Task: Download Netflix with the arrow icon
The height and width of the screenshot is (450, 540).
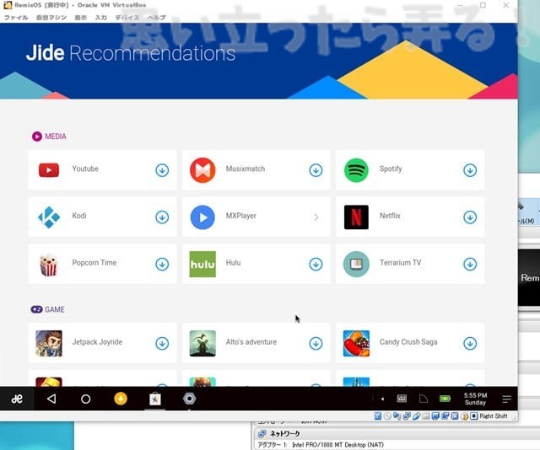Action: pos(470,217)
